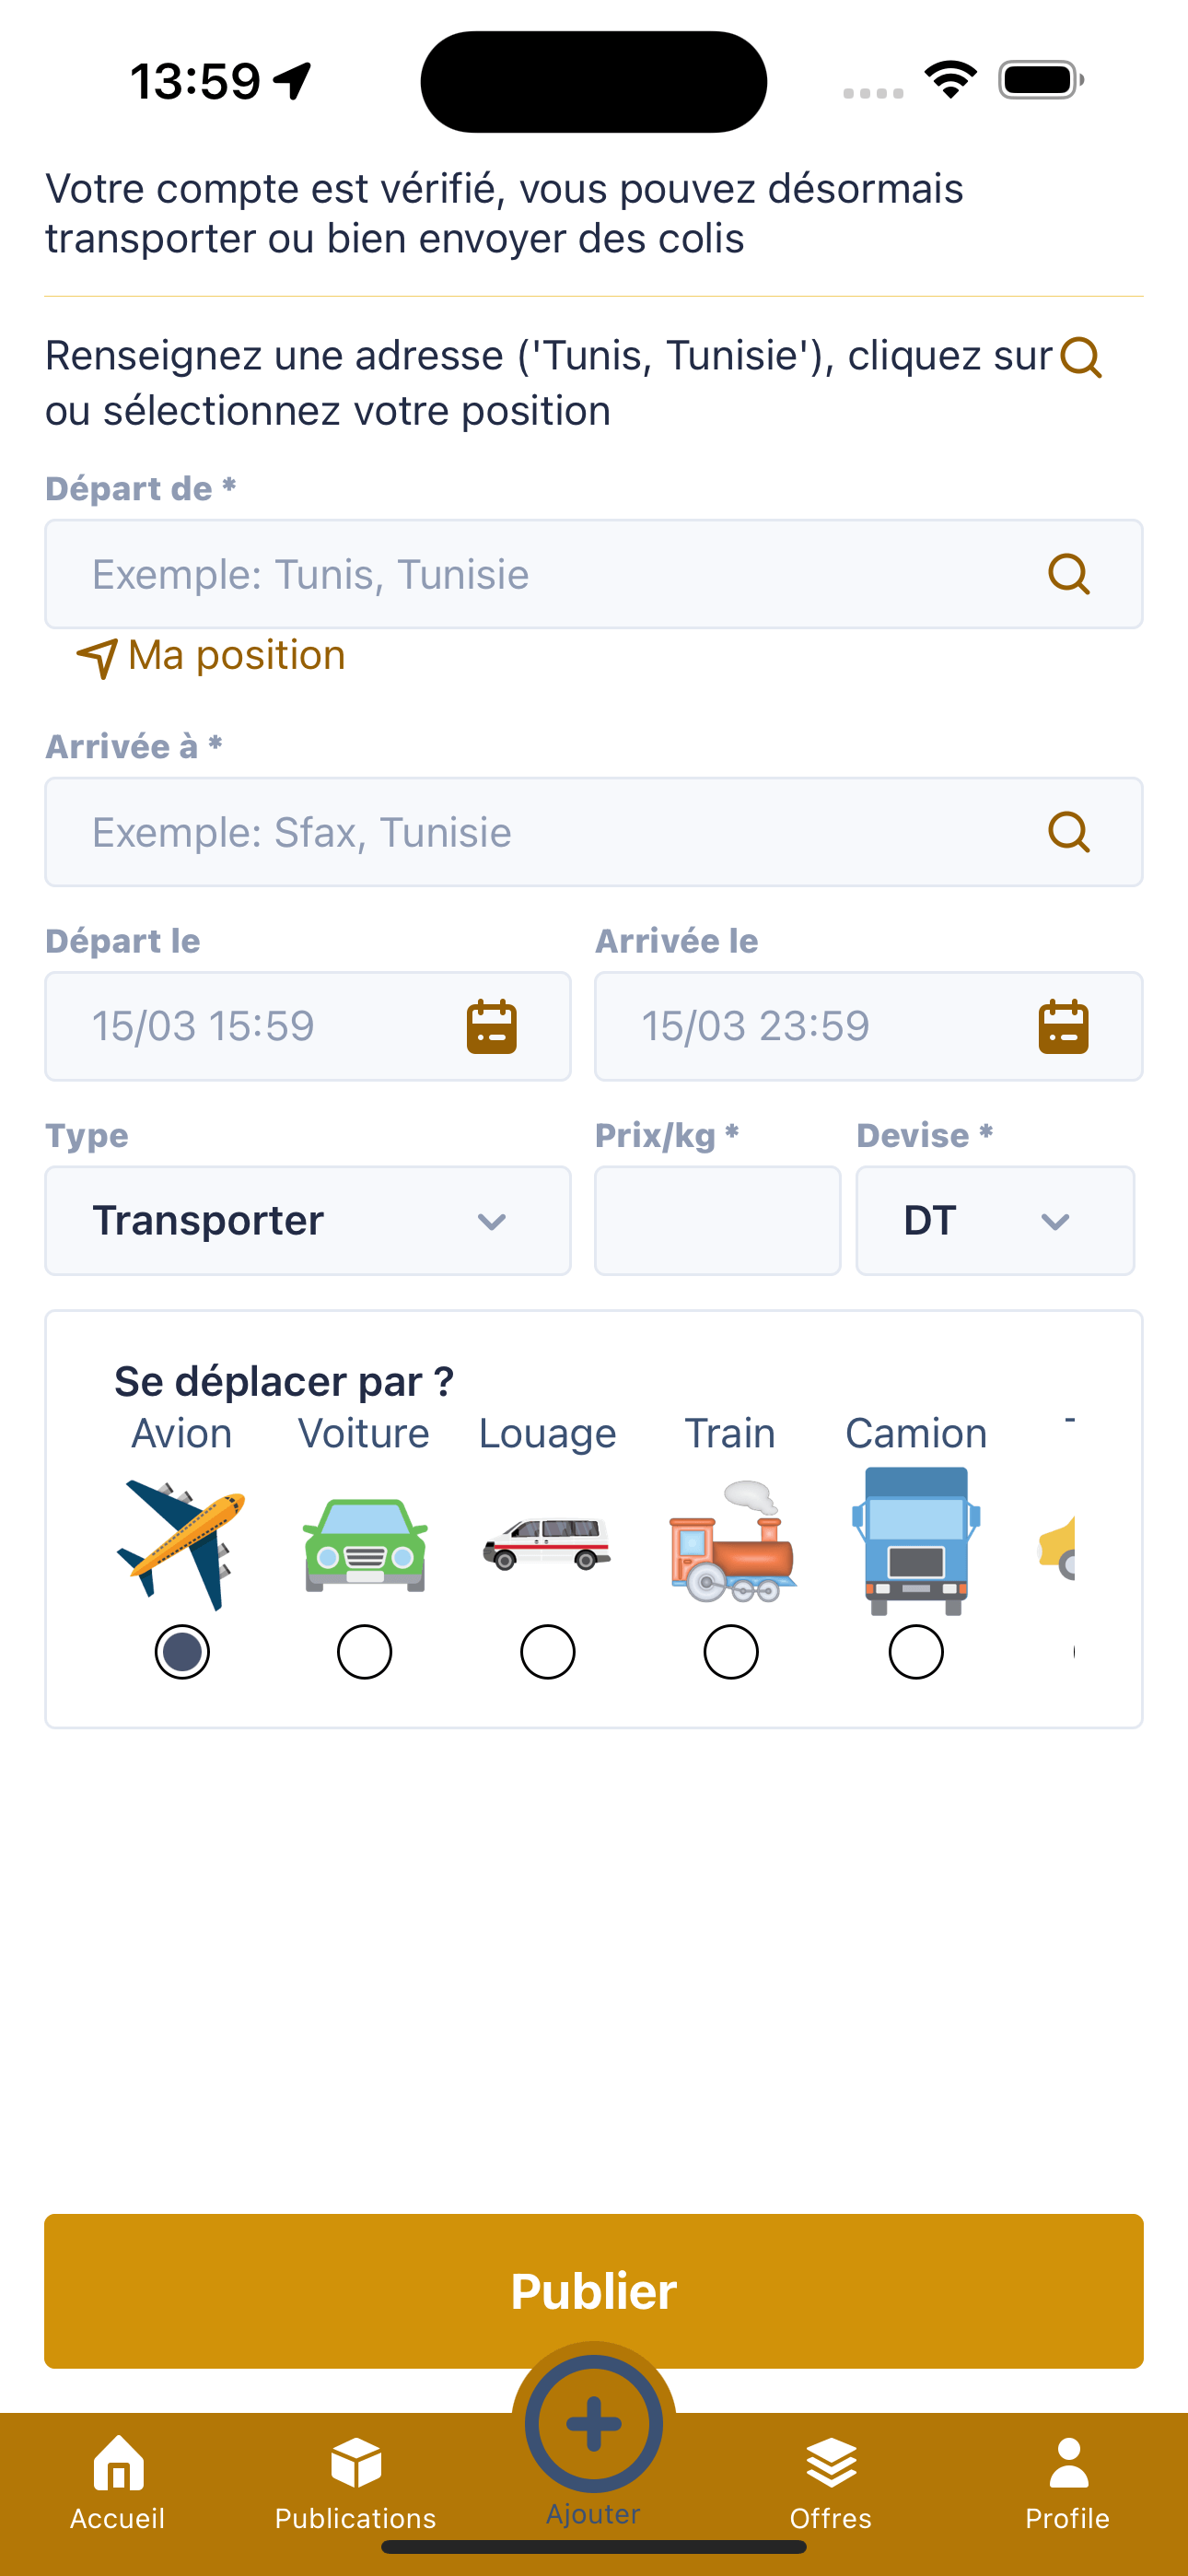Tap the Ajouter plus icon
Image resolution: width=1188 pixels, height=2576 pixels.
coord(594,2424)
